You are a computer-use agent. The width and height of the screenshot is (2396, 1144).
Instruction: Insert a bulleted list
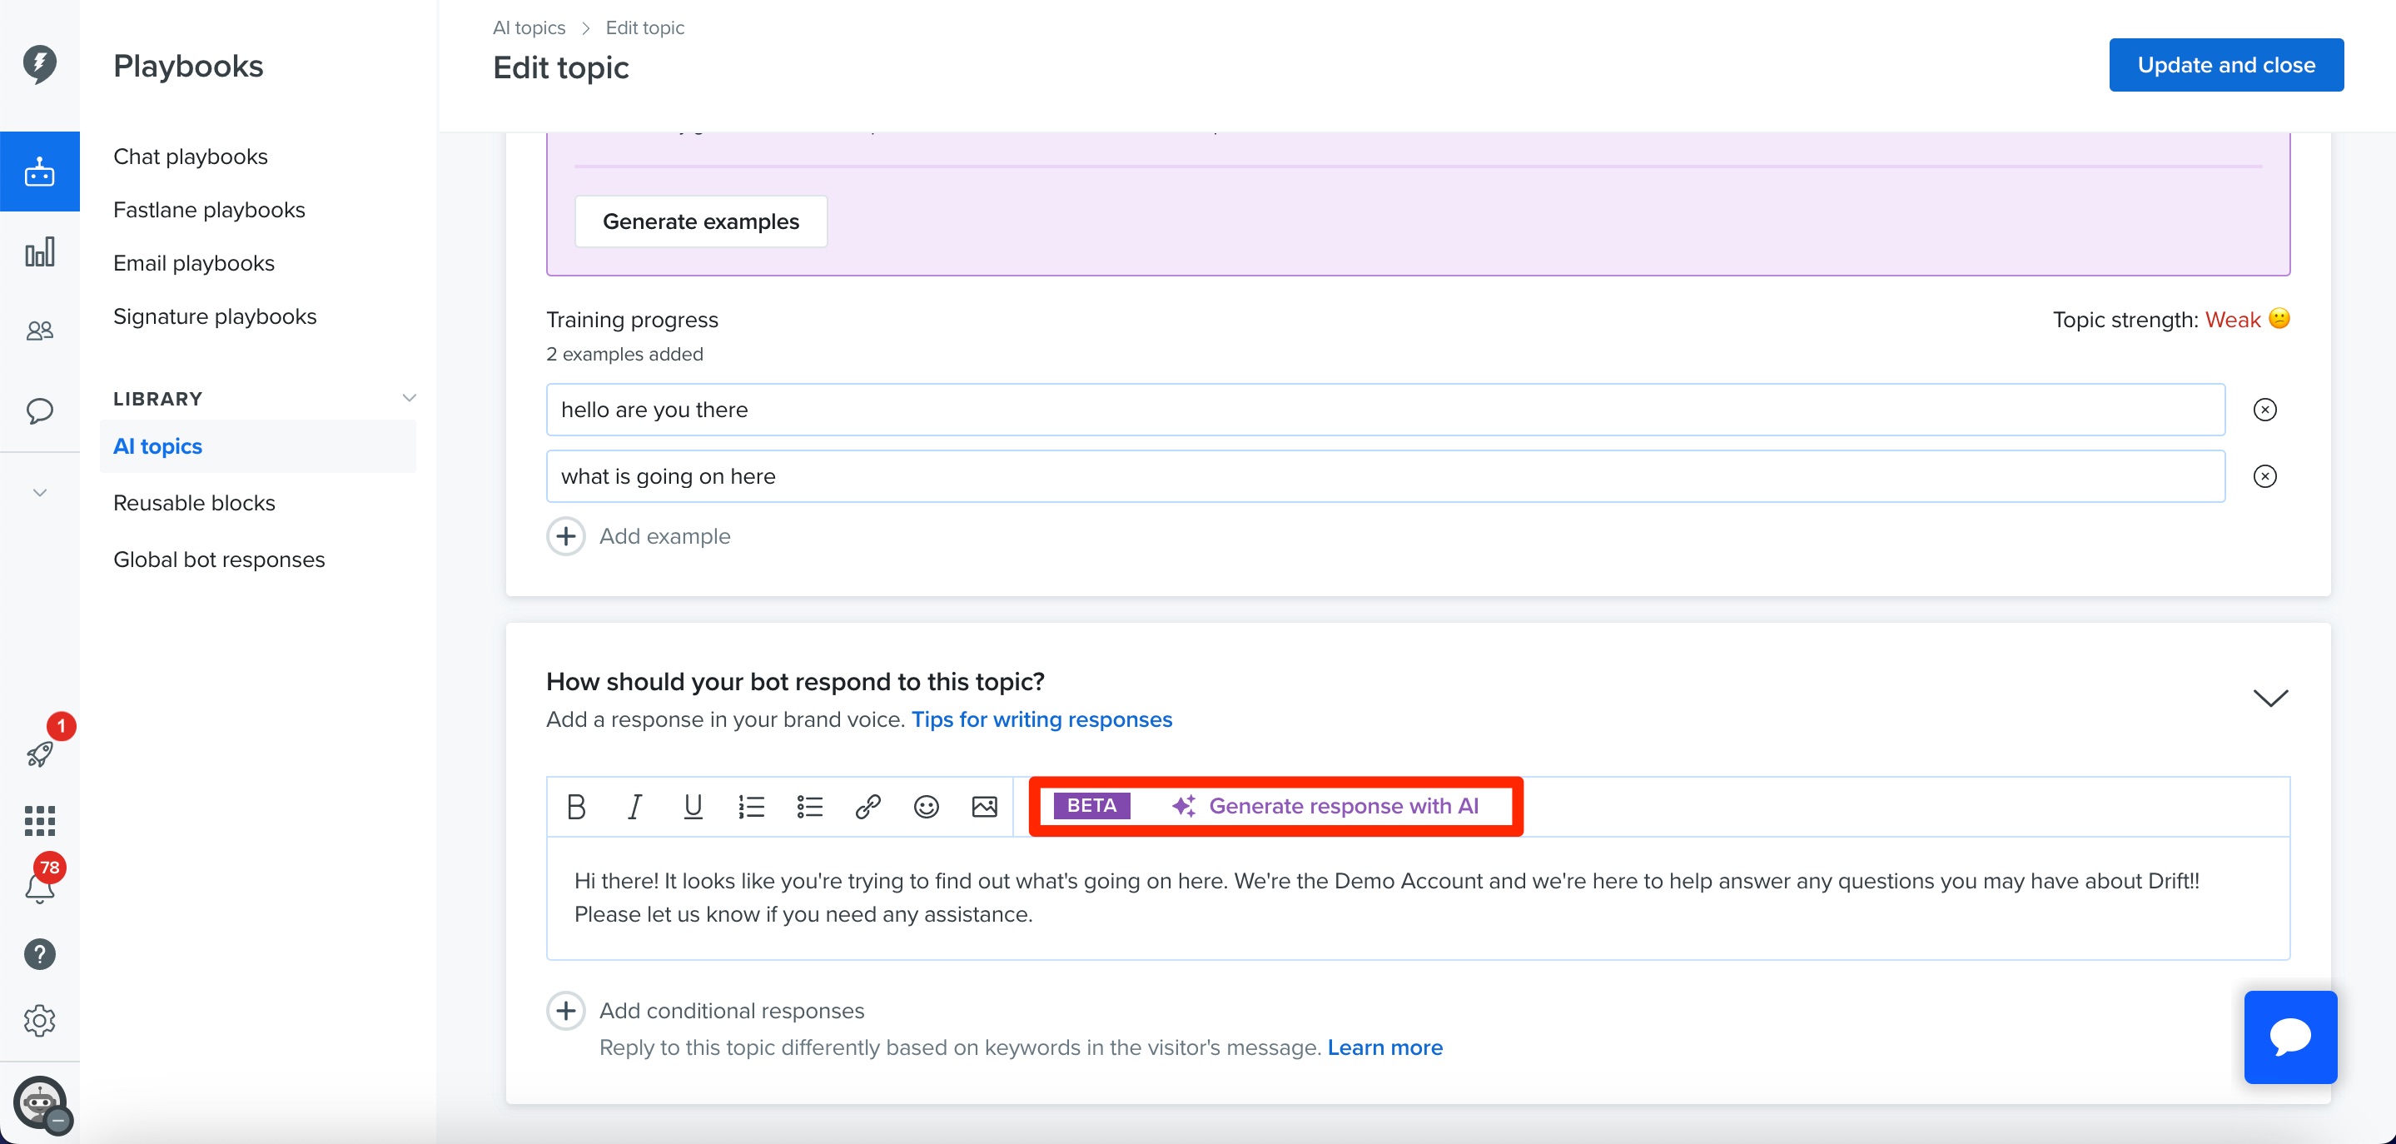pyautogui.click(x=809, y=807)
